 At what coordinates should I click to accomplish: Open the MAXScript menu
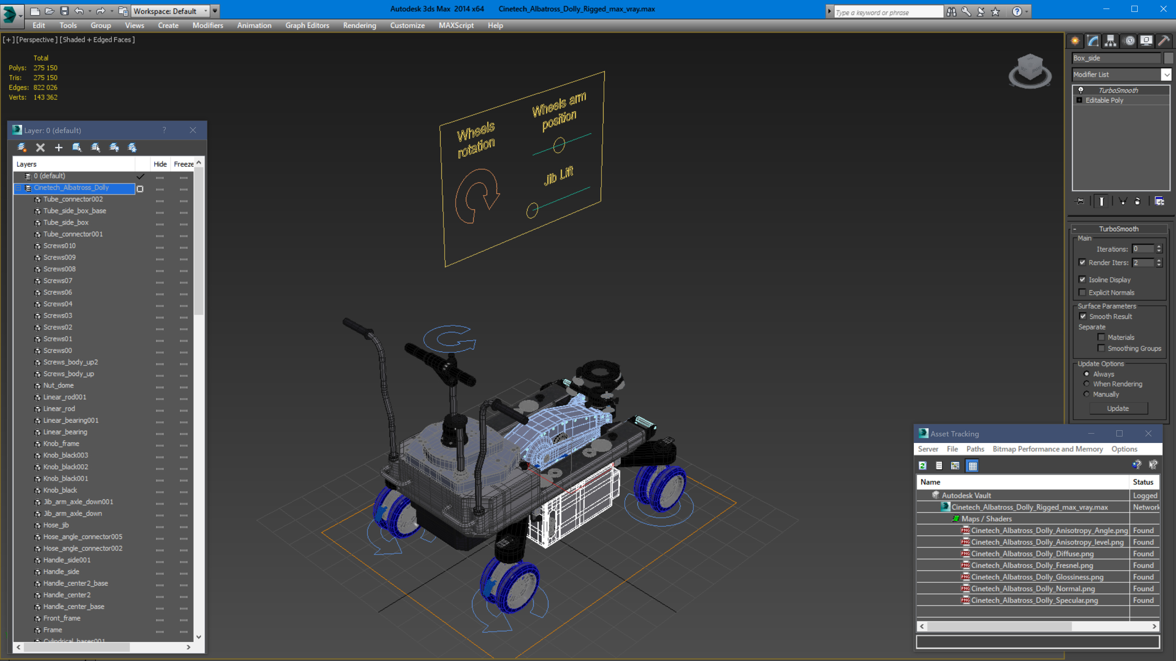(x=456, y=26)
